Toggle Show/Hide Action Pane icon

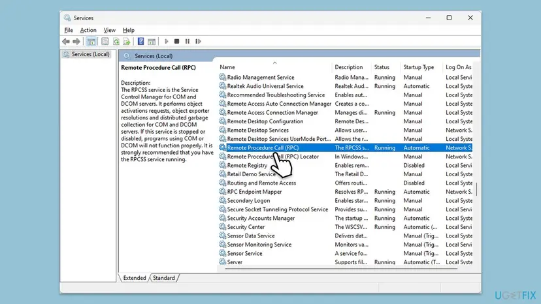[152, 41]
